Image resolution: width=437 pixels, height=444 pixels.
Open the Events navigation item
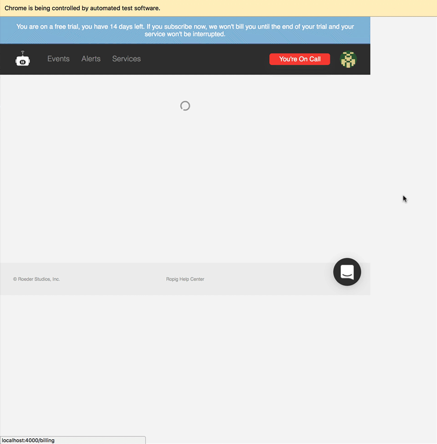59,59
